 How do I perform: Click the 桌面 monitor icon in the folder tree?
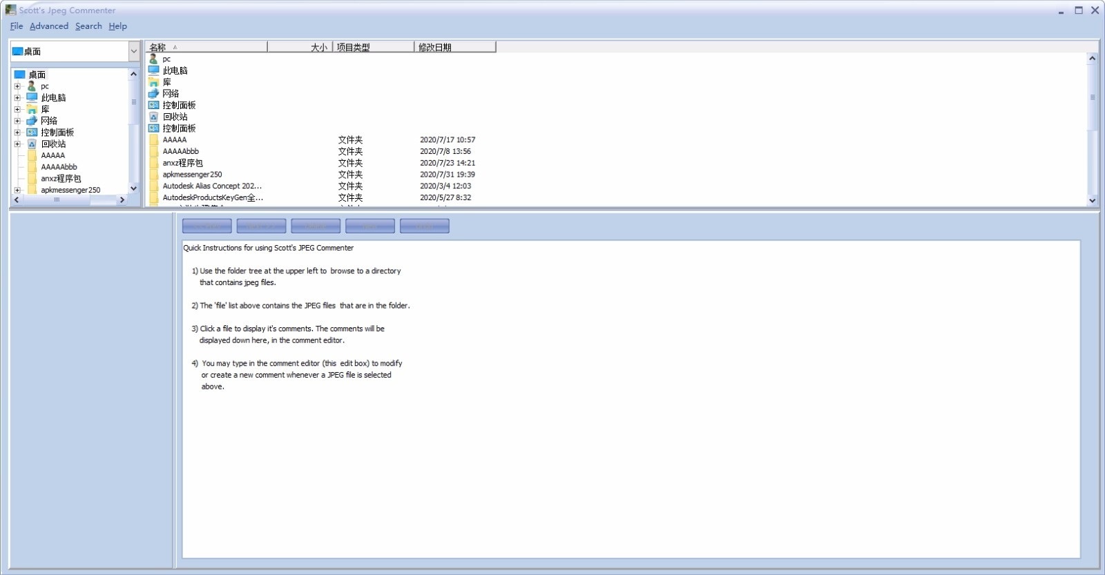tap(19, 75)
